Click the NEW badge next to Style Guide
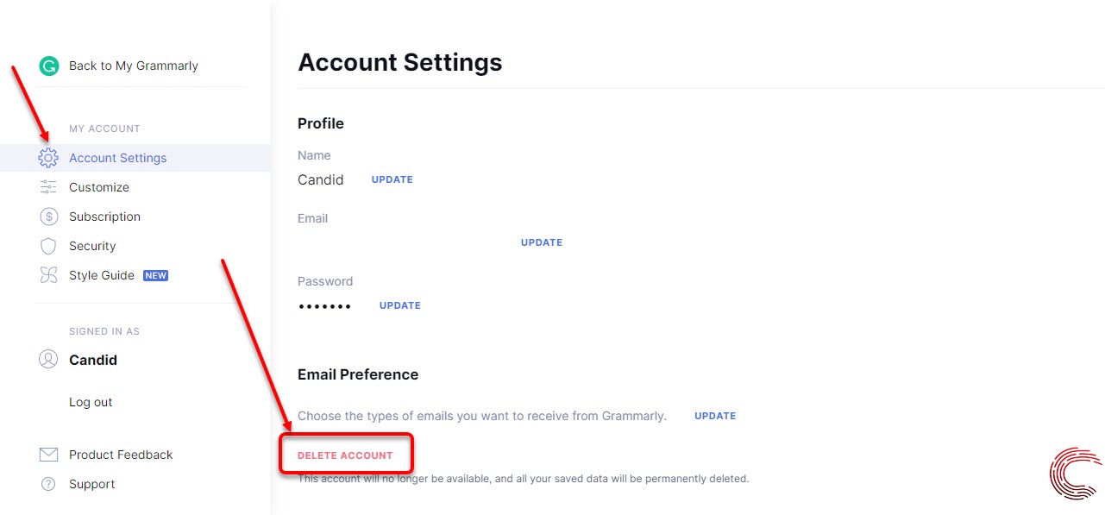This screenshot has height=515, width=1105. [x=155, y=276]
